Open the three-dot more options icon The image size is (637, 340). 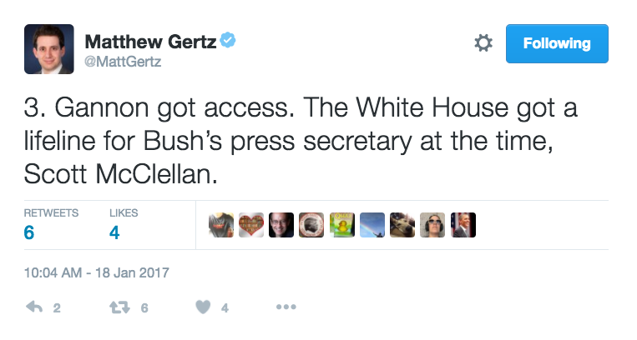286,307
